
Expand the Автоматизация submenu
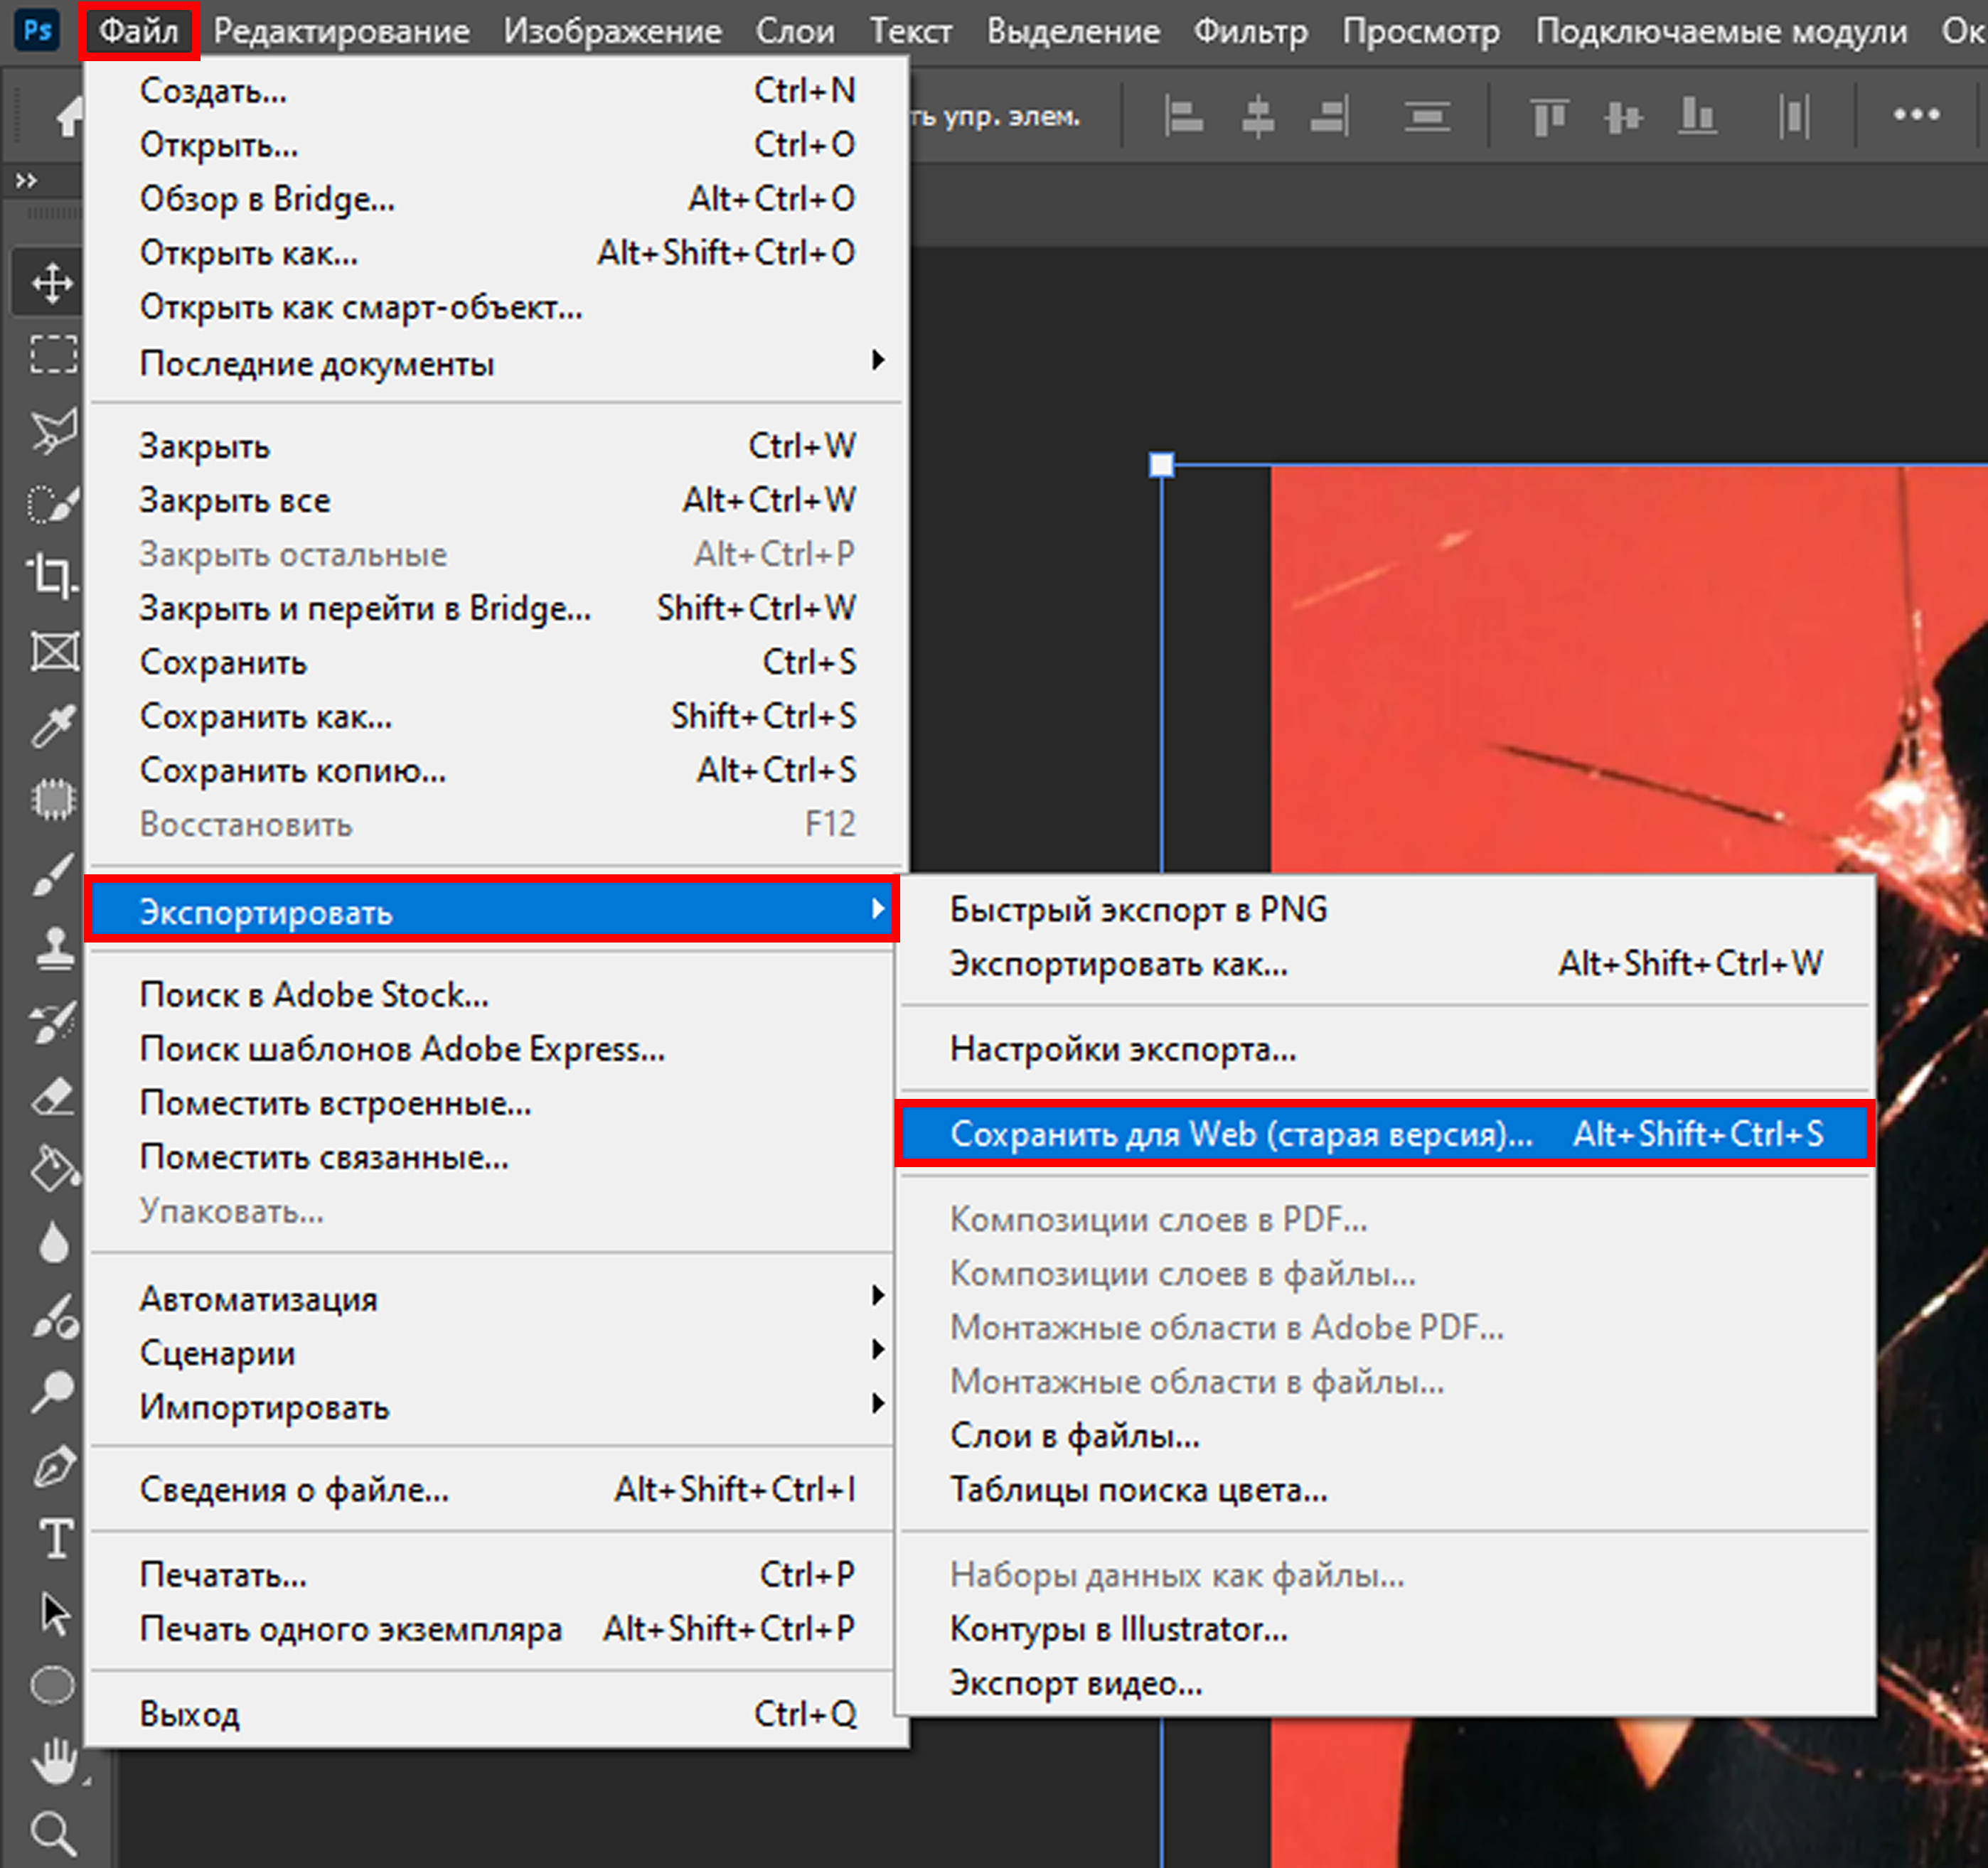coord(491,1299)
